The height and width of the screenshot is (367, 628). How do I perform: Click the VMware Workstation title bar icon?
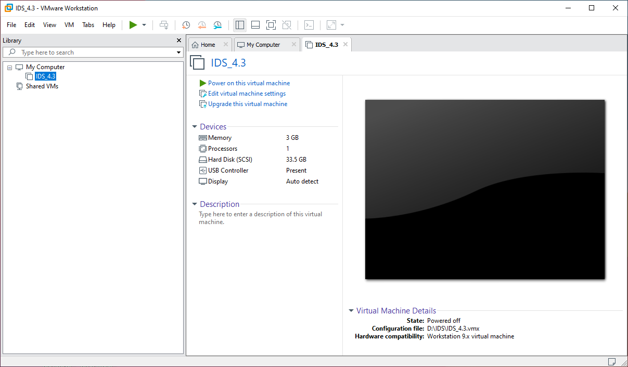click(8, 8)
